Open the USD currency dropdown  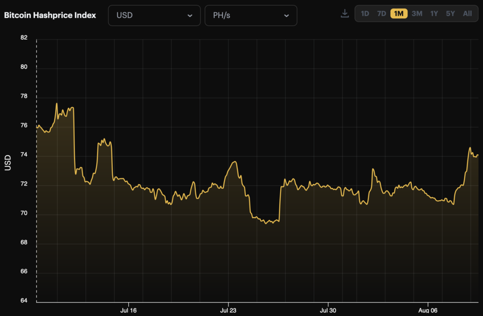click(x=154, y=16)
